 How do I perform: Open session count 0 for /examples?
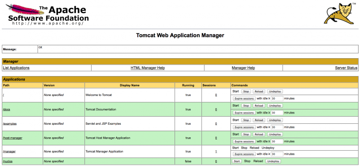click(216, 124)
